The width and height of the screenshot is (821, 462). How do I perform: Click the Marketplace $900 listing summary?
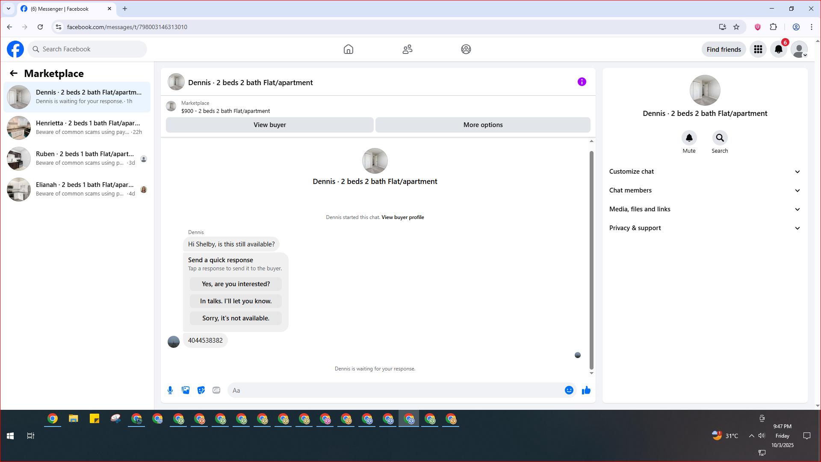(x=225, y=107)
